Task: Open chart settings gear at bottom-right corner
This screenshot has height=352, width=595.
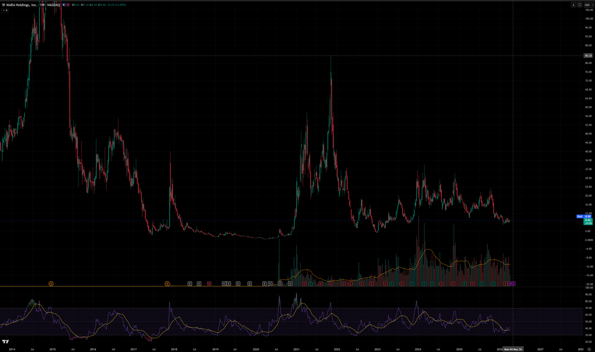Action: 589,350
